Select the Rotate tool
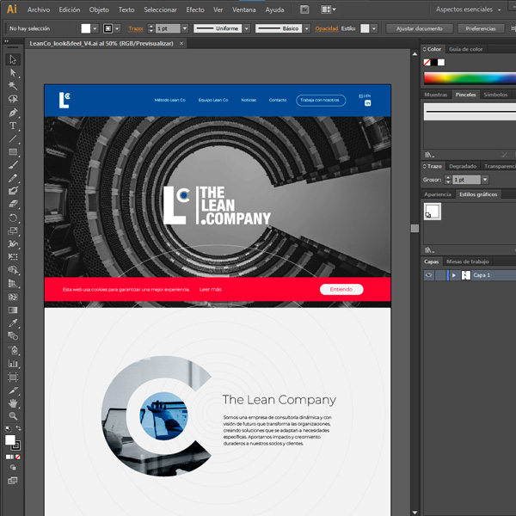This screenshot has height=516, width=516. tap(13, 218)
